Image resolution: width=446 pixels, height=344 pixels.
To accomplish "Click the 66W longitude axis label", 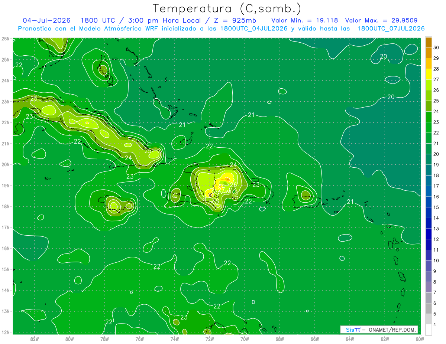I will coord(315,339).
